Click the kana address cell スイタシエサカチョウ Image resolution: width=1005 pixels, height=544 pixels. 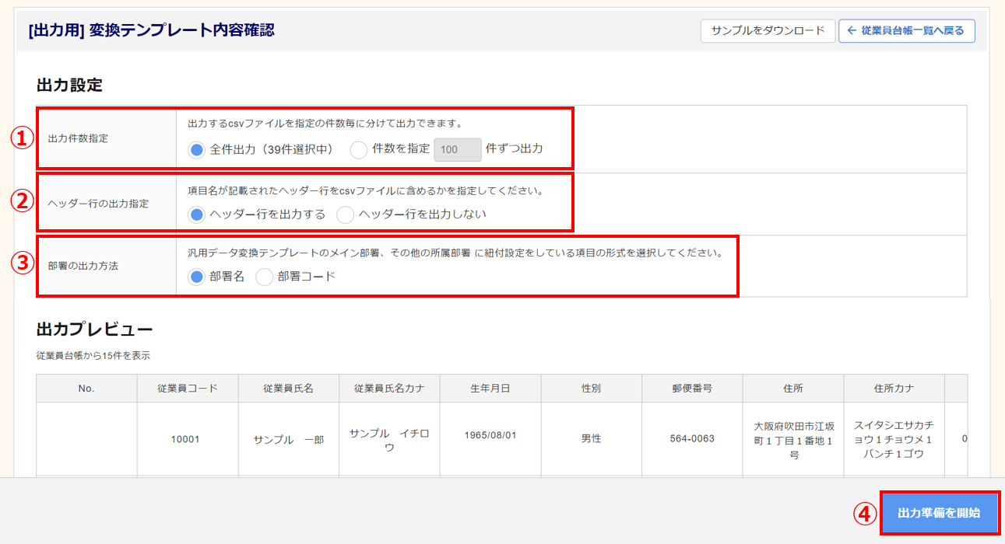click(x=894, y=439)
